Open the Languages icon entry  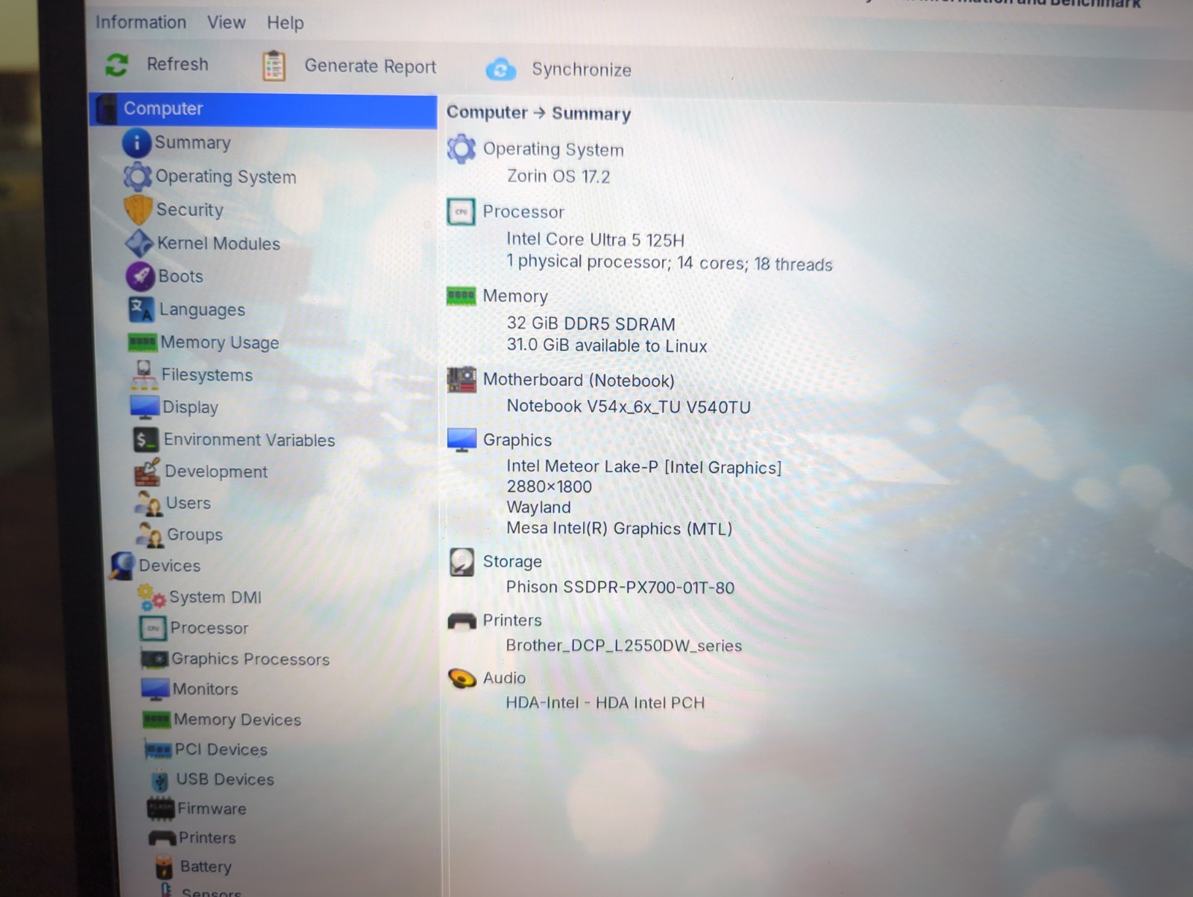coord(142,308)
